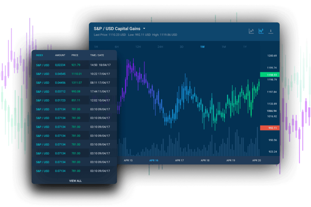The width and height of the screenshot is (311, 207).
Task: Select the time cell 17:44 11/04/17
Action: click(x=100, y=92)
